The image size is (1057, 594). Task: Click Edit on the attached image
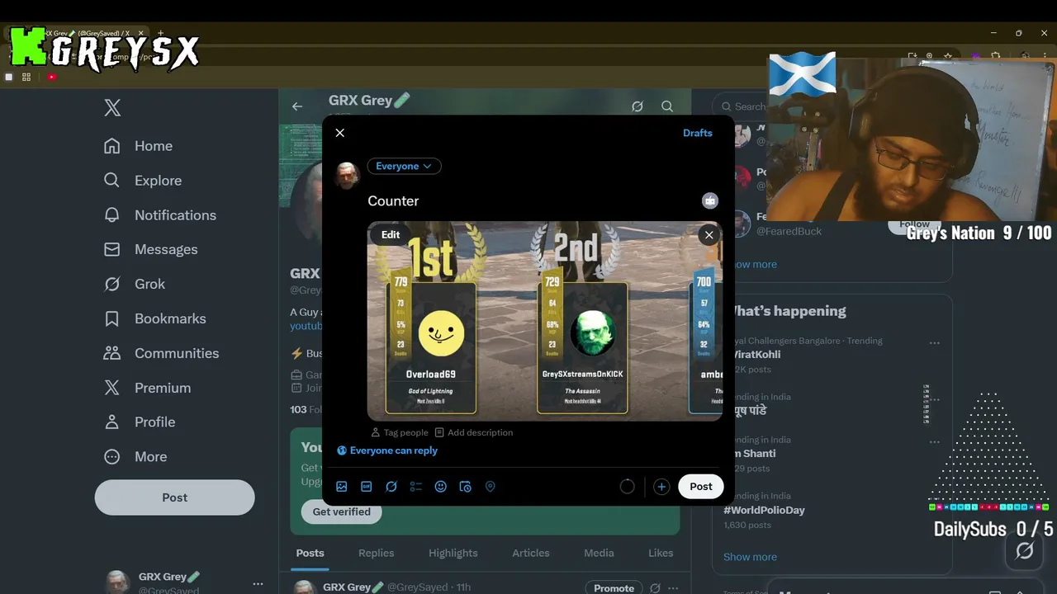pyautogui.click(x=391, y=234)
